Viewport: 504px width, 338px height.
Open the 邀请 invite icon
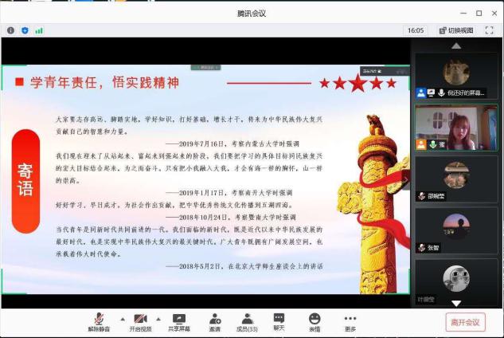pyautogui.click(x=215, y=321)
